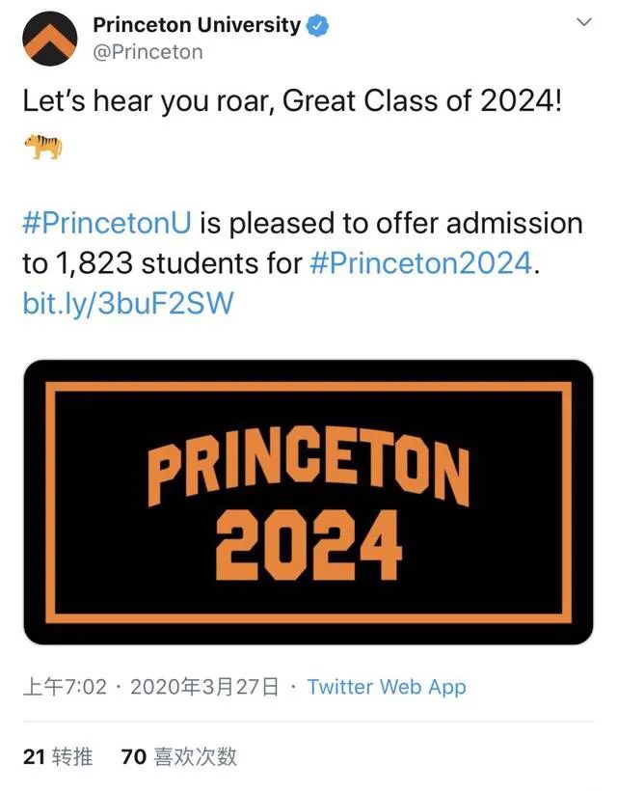
Task: Click the orange PRINCETON banner text
Action: point(308,465)
